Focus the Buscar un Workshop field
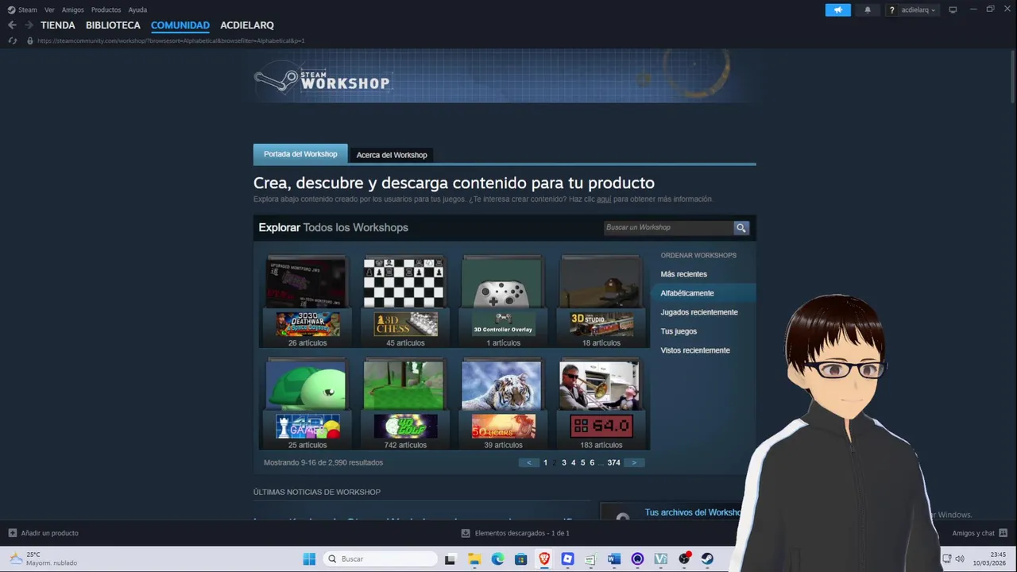 pos(667,228)
